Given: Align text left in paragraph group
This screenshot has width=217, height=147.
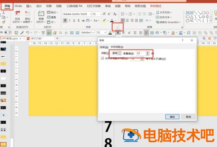Looking at the screenshot, I should point(123,21).
